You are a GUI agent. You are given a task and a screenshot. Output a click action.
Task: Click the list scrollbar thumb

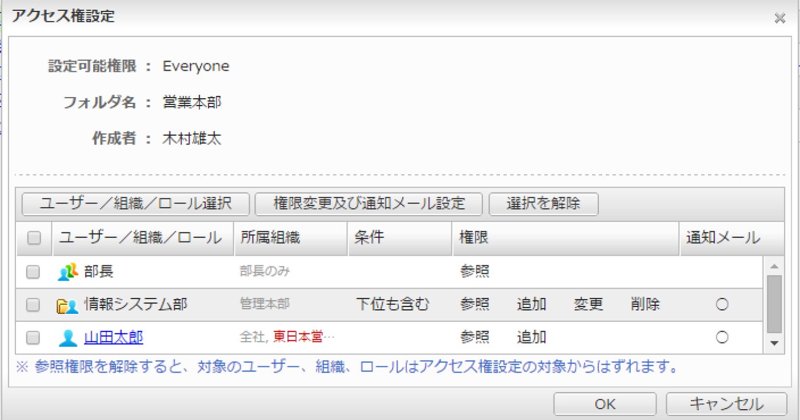click(x=774, y=304)
